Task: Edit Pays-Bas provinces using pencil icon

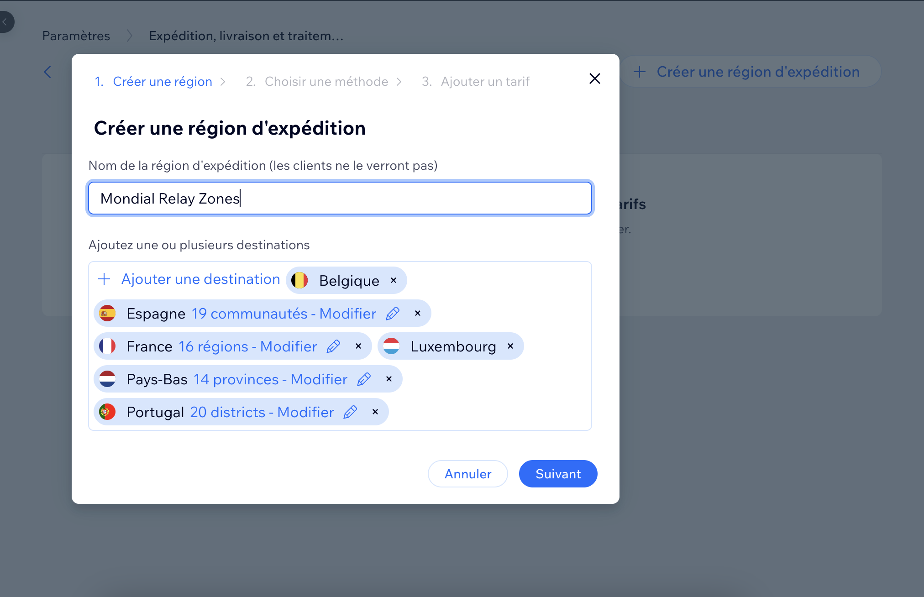Action: click(363, 379)
